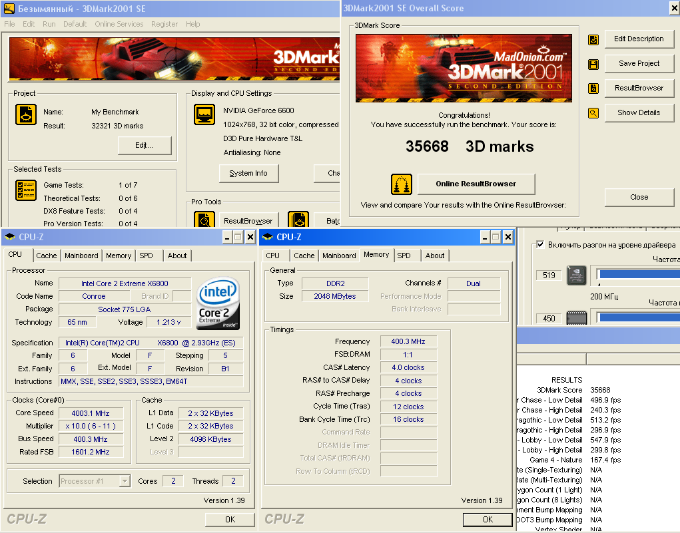Switch to Cache tab in left CPU-Z

tap(47, 256)
